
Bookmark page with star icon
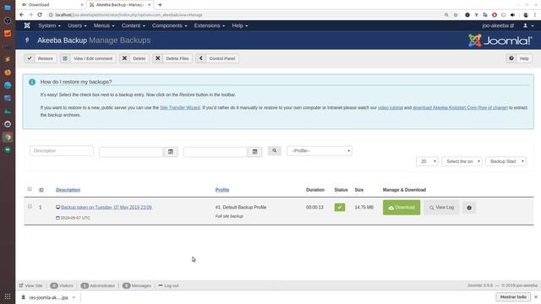tap(456, 15)
